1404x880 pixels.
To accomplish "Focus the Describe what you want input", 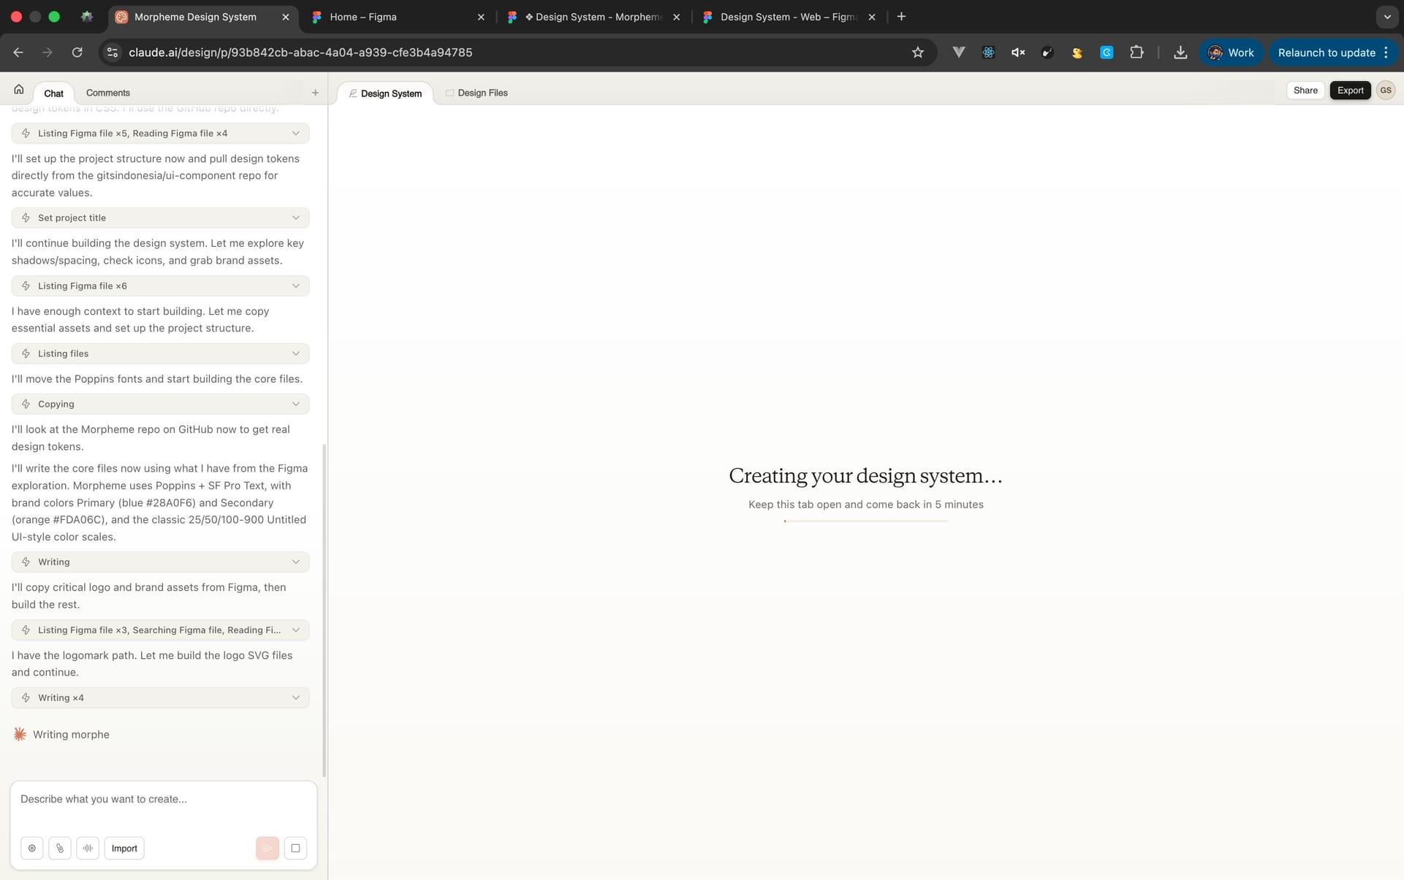I will coord(163,799).
